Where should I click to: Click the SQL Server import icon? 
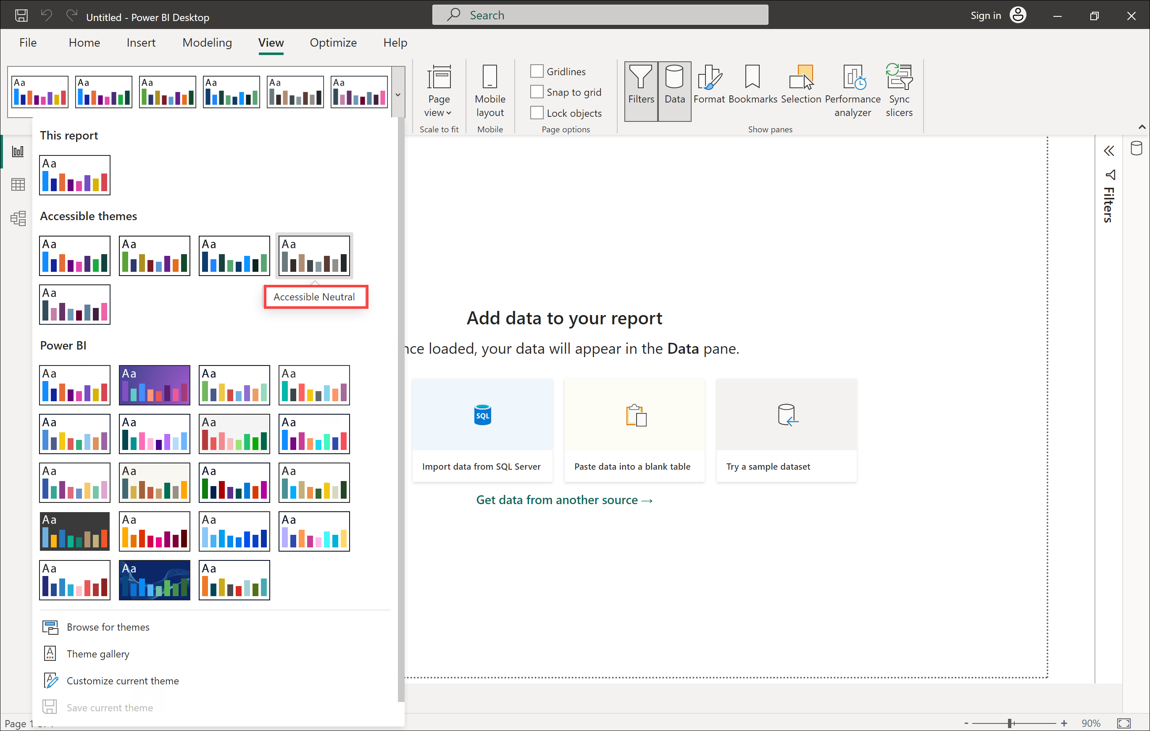pos(482,414)
